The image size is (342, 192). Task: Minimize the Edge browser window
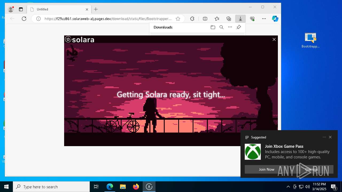pos(250,7)
